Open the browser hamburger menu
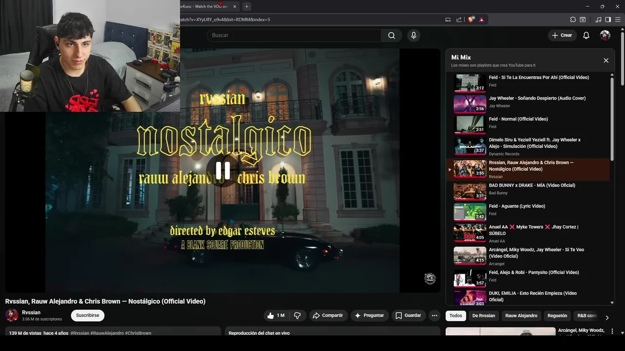 [618, 19]
